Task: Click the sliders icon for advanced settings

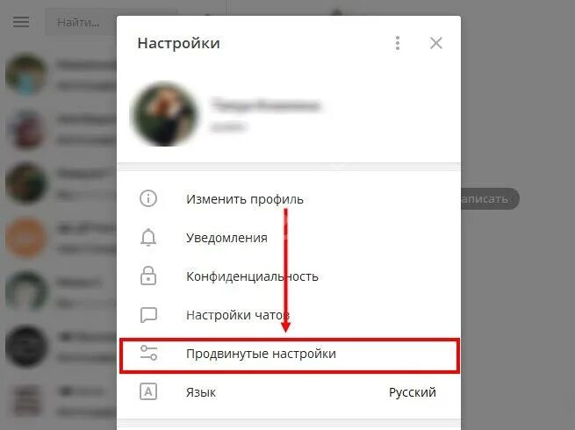Action: pyautogui.click(x=148, y=353)
